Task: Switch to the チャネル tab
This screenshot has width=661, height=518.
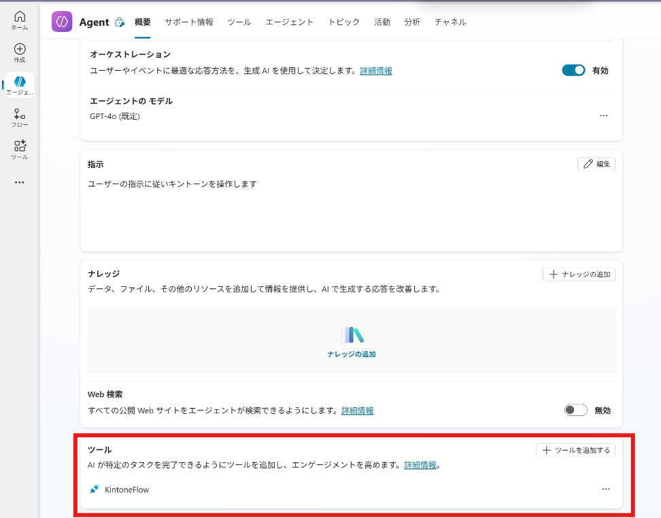Action: (450, 22)
